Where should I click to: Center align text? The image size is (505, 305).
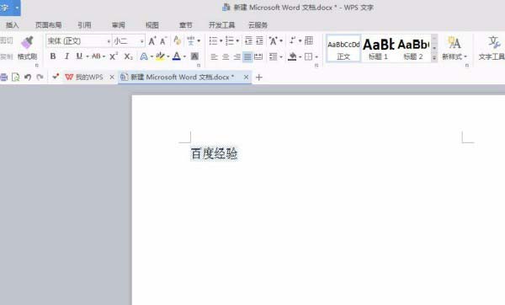[x=226, y=57]
